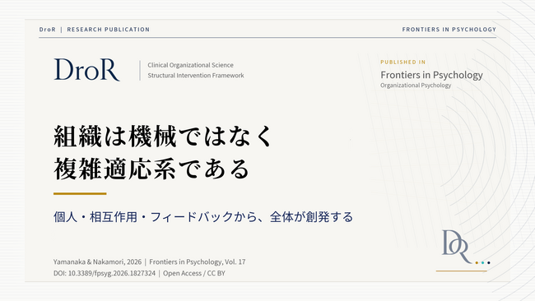Click 'Organizational Psychology' section text
The image size is (535, 301).
[416, 86]
